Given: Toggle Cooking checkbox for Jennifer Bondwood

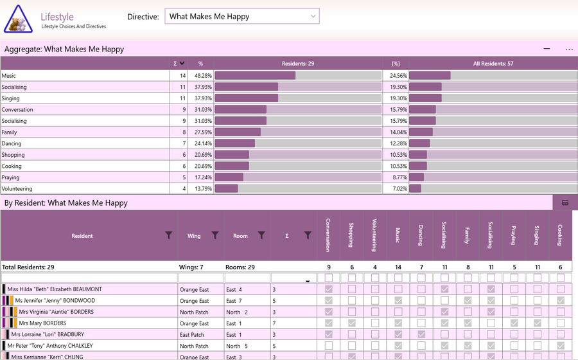Looking at the screenshot, I should pyautogui.click(x=561, y=301).
